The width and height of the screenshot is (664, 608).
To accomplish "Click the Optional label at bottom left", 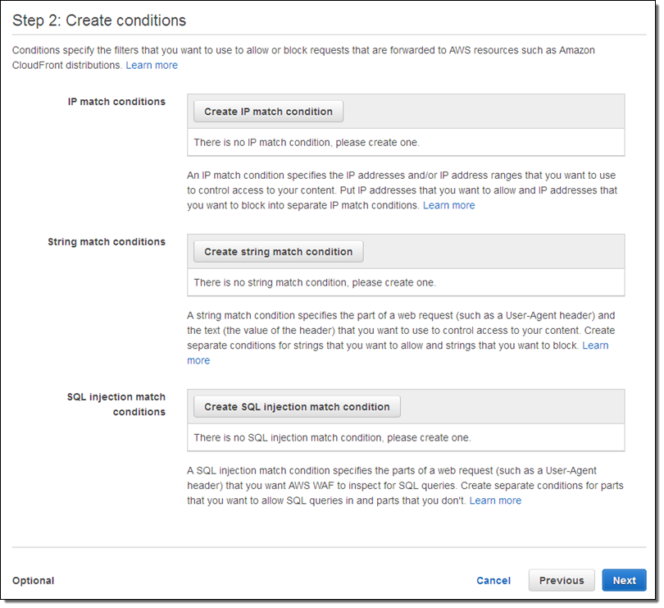I will [x=34, y=581].
